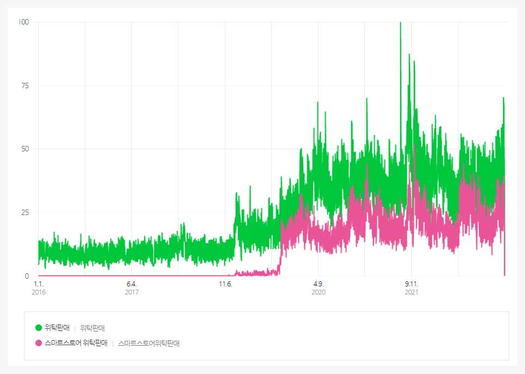Click the 75 label on the y-axis
Image resolution: width=525 pixels, height=374 pixels.
tap(25, 85)
